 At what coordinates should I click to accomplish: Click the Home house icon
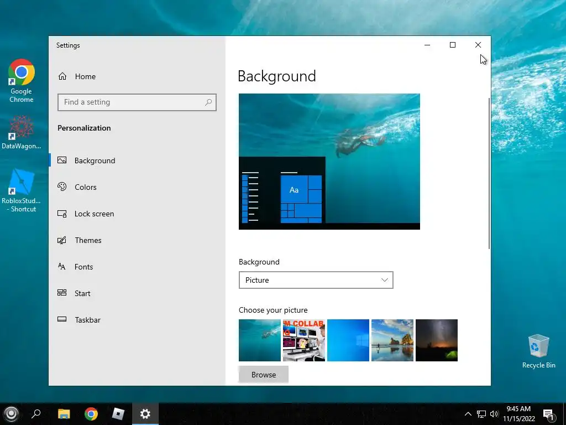click(x=62, y=76)
